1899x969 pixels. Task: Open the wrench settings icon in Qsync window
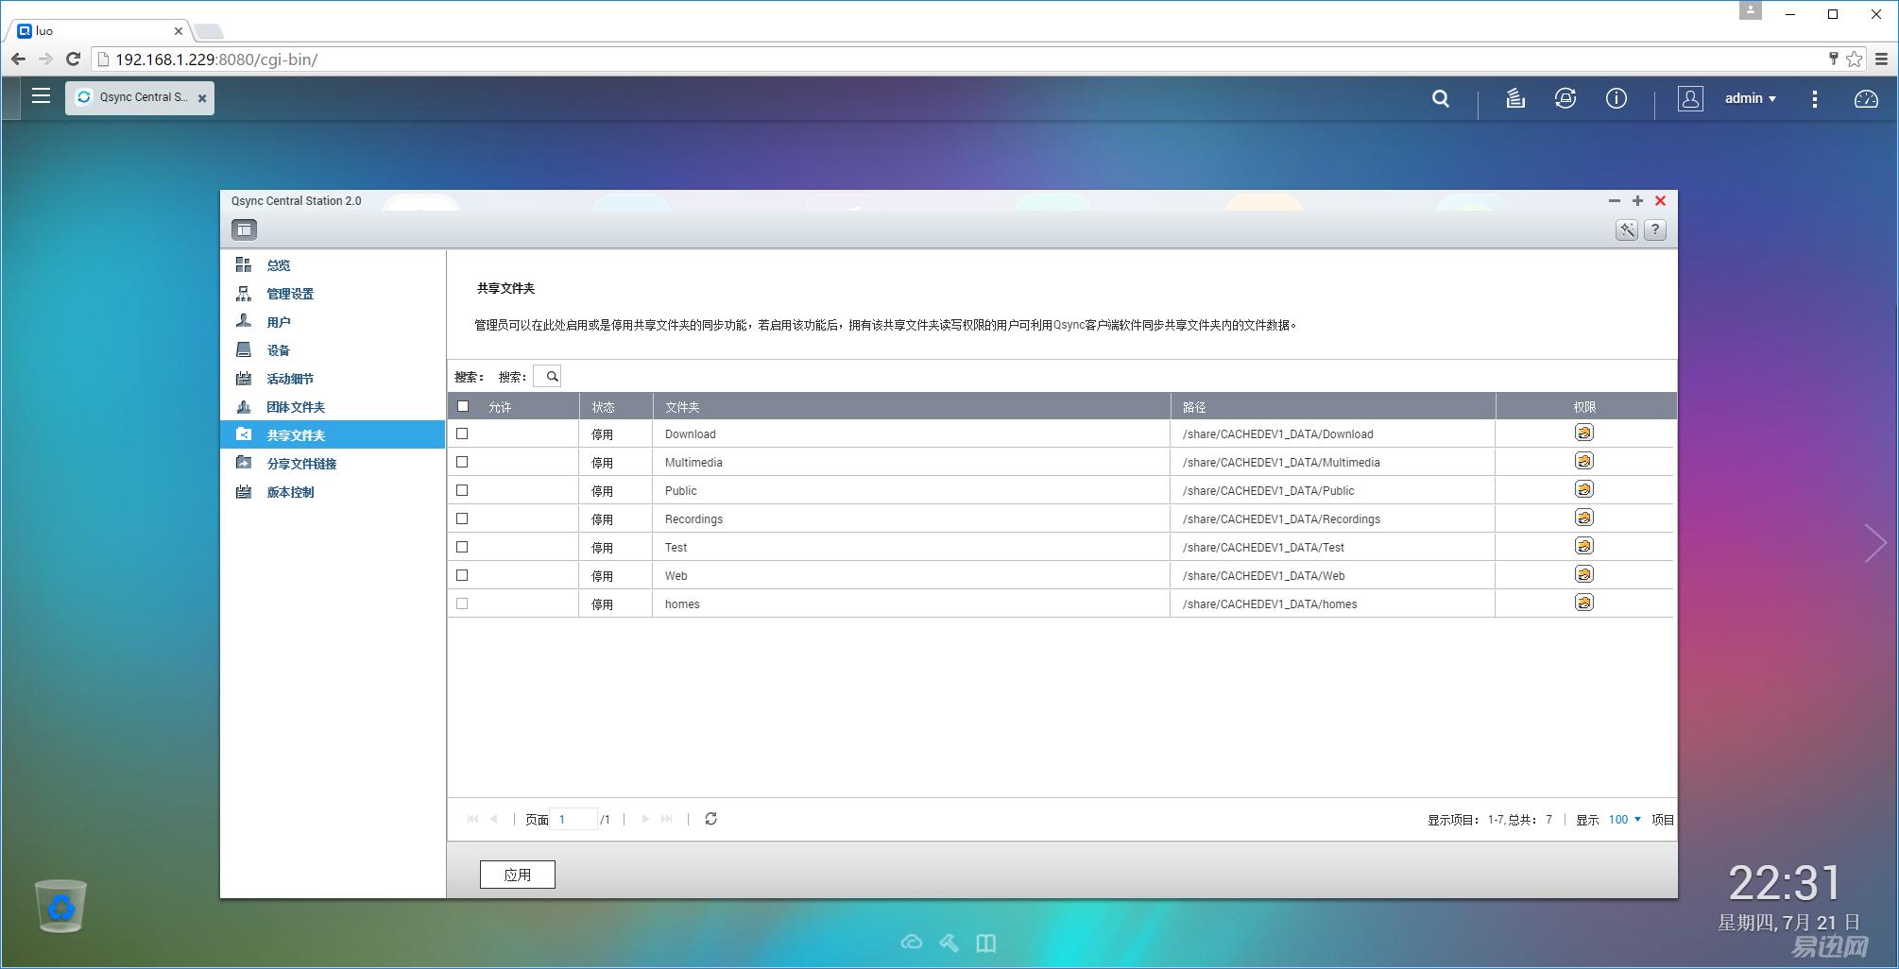tap(1627, 229)
